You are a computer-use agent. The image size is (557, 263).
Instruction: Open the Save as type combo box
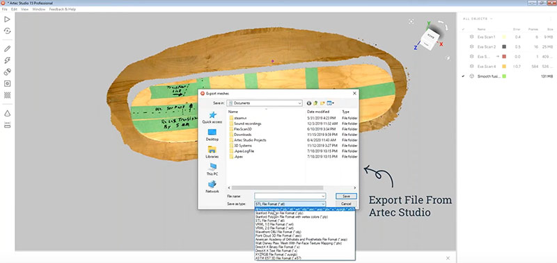click(x=290, y=204)
